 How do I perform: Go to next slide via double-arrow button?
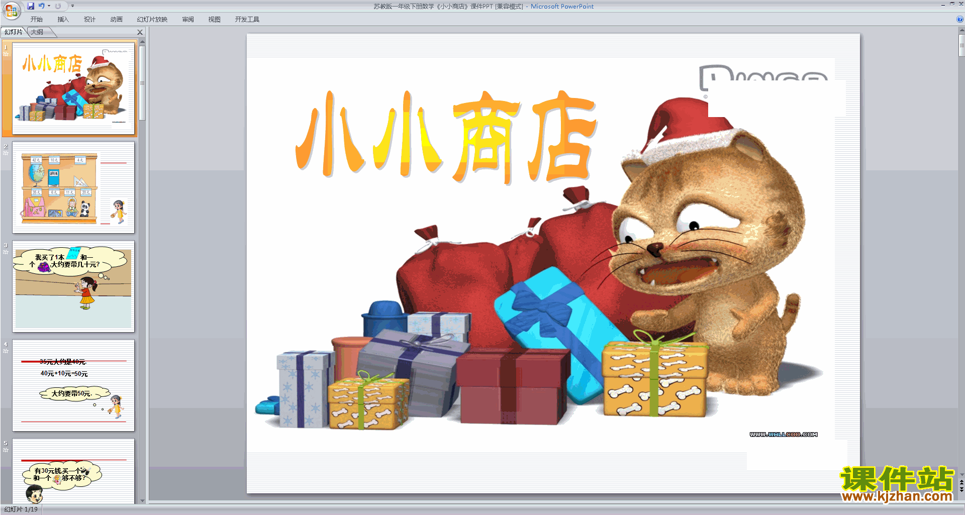961,489
